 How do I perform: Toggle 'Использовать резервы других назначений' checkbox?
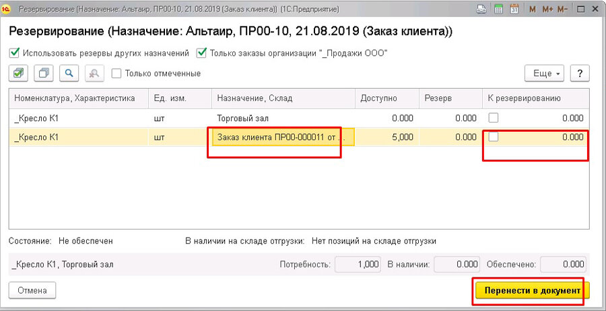pyautogui.click(x=15, y=53)
